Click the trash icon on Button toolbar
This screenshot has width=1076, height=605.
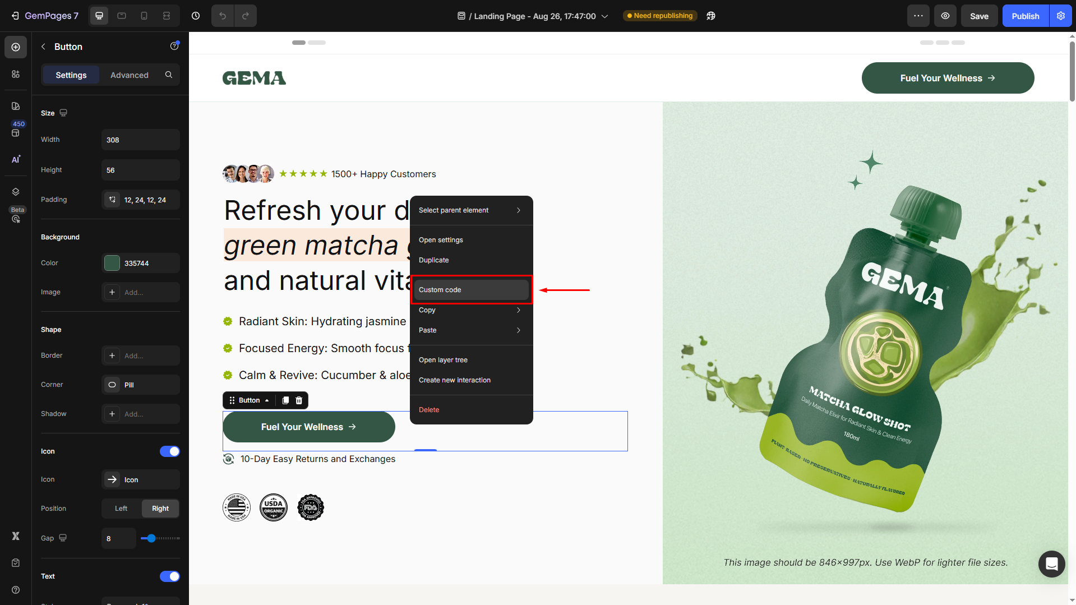(x=299, y=400)
